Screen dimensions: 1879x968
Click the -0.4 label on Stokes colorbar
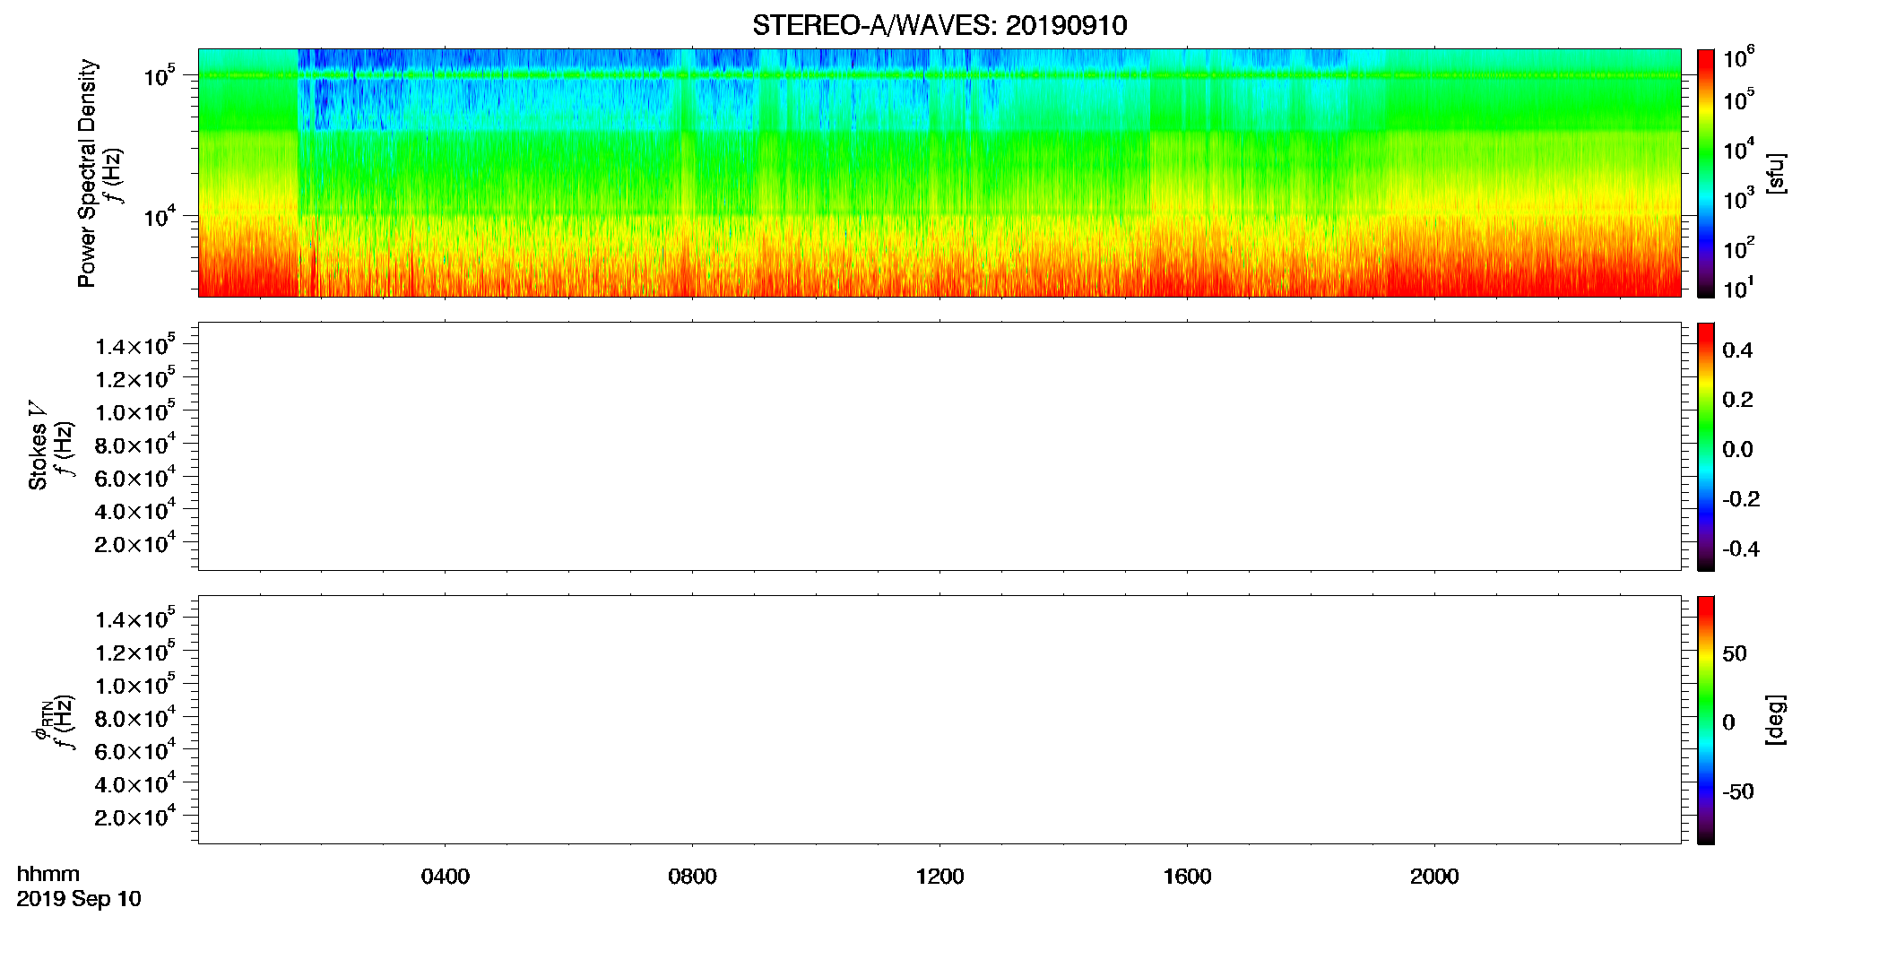click(1741, 549)
